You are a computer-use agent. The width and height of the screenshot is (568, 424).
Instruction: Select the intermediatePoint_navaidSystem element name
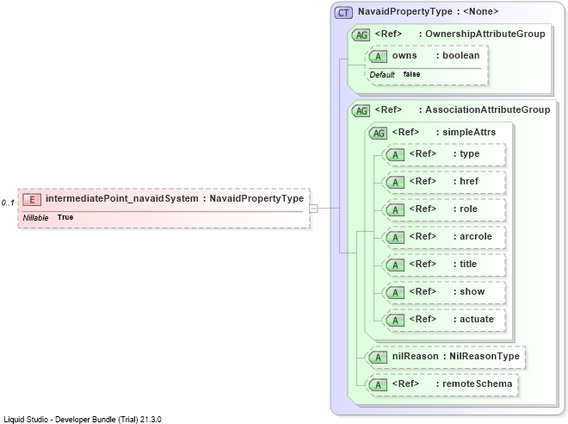pyautogui.click(x=122, y=199)
